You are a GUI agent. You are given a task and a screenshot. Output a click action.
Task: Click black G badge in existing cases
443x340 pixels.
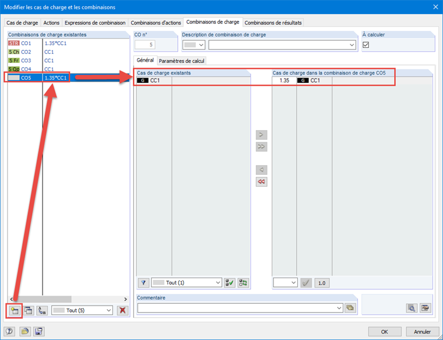pos(143,80)
